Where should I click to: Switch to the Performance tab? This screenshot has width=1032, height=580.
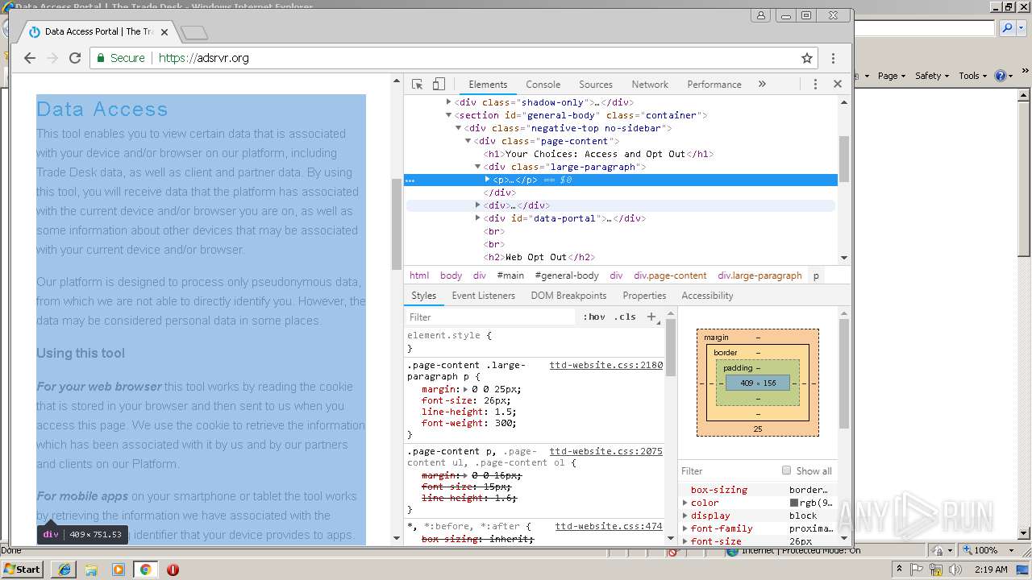714,84
